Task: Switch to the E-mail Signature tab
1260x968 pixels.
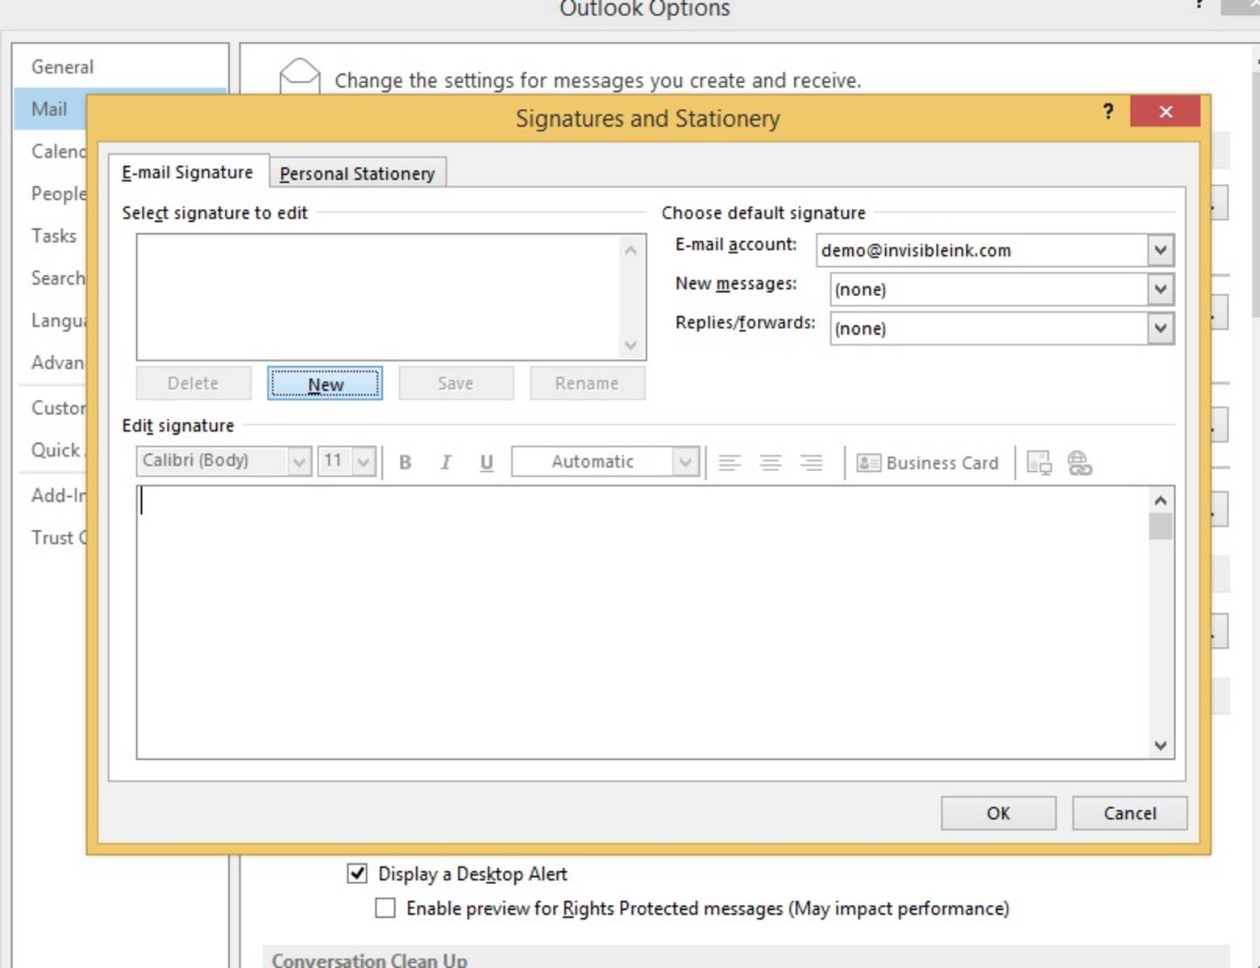Action: 188,172
